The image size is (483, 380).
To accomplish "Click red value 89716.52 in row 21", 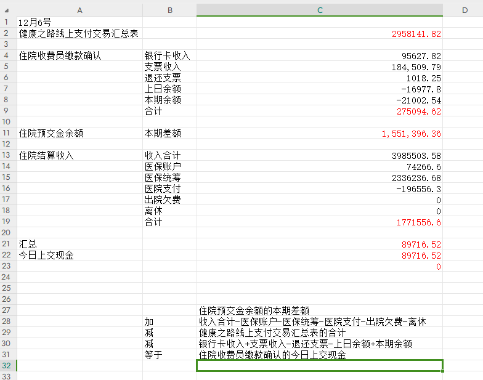I will [x=421, y=244].
